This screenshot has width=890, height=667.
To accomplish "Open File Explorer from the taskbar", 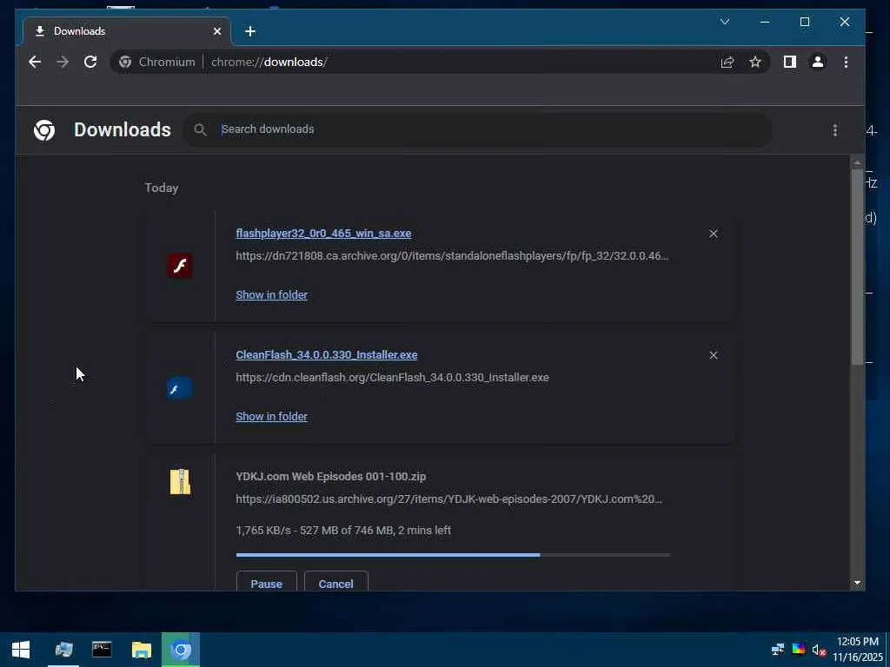I will [142, 650].
